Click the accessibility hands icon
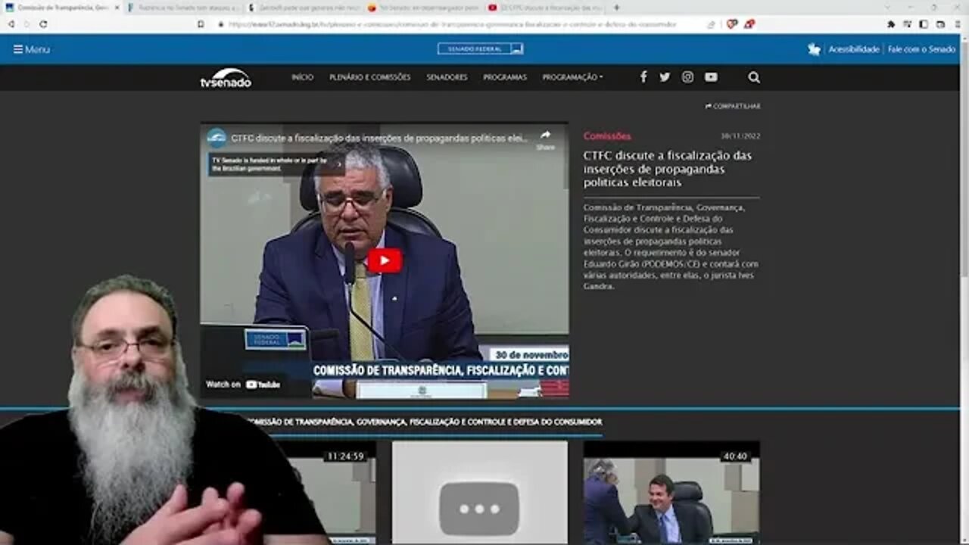This screenshot has height=545, width=969. click(x=814, y=49)
